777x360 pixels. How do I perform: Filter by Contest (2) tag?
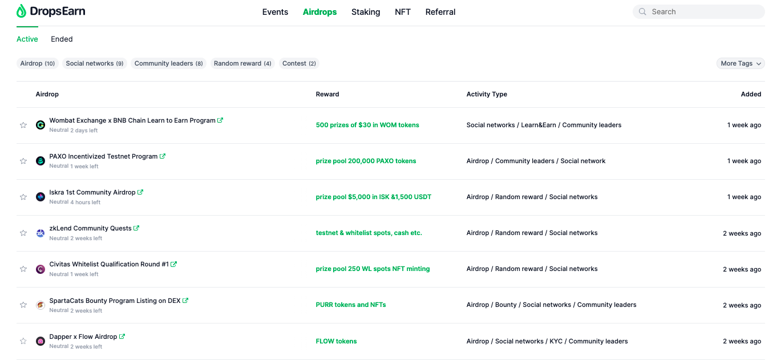point(299,63)
